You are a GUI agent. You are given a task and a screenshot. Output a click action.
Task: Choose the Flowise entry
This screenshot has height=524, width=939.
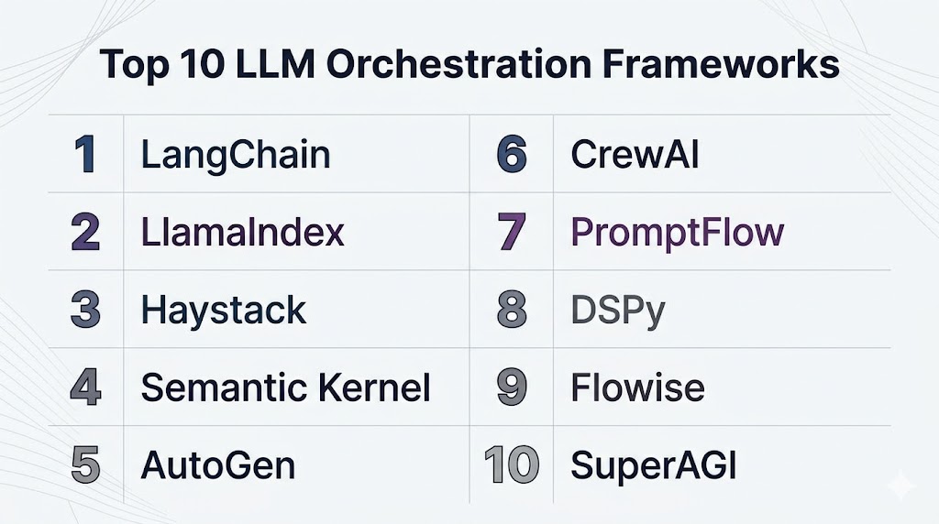click(x=638, y=388)
